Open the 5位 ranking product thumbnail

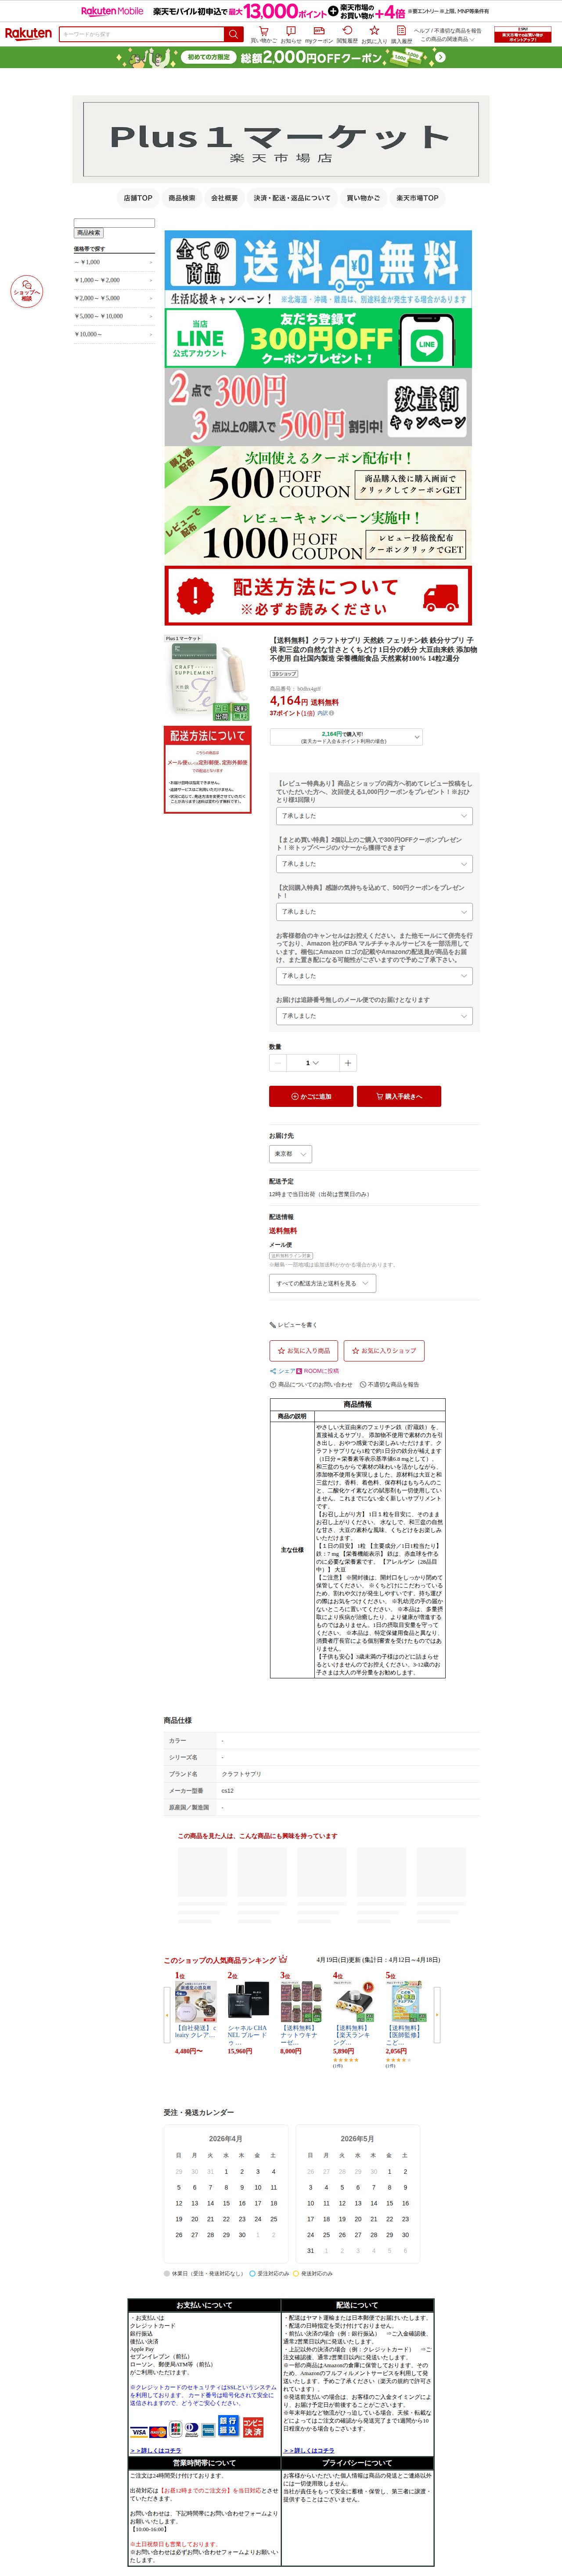(x=406, y=2001)
